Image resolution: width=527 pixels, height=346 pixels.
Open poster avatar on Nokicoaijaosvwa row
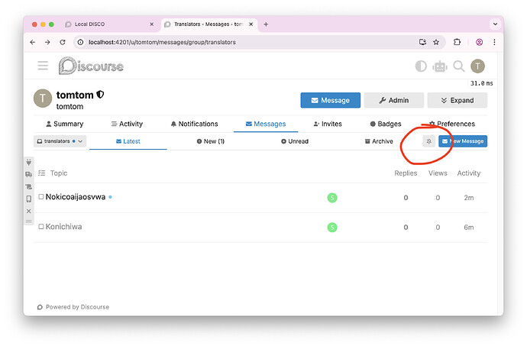coord(332,198)
